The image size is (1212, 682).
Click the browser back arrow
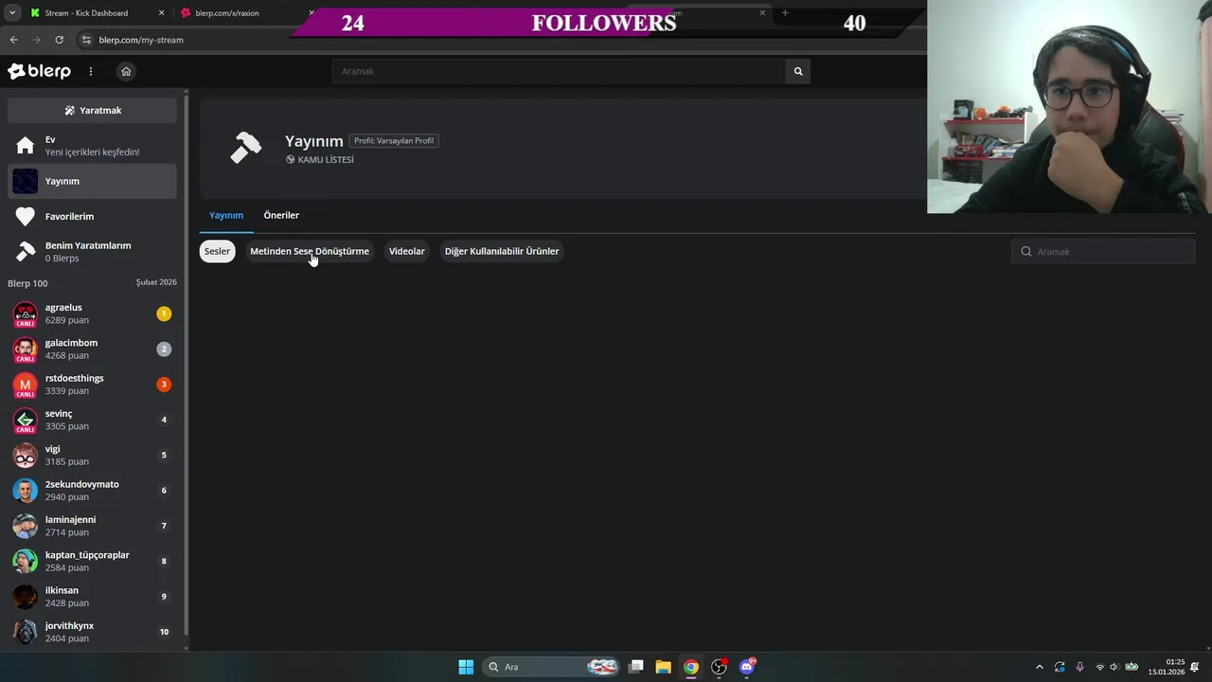[x=13, y=40]
